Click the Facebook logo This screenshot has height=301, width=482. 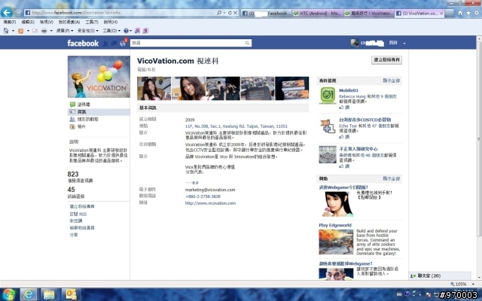(x=83, y=44)
